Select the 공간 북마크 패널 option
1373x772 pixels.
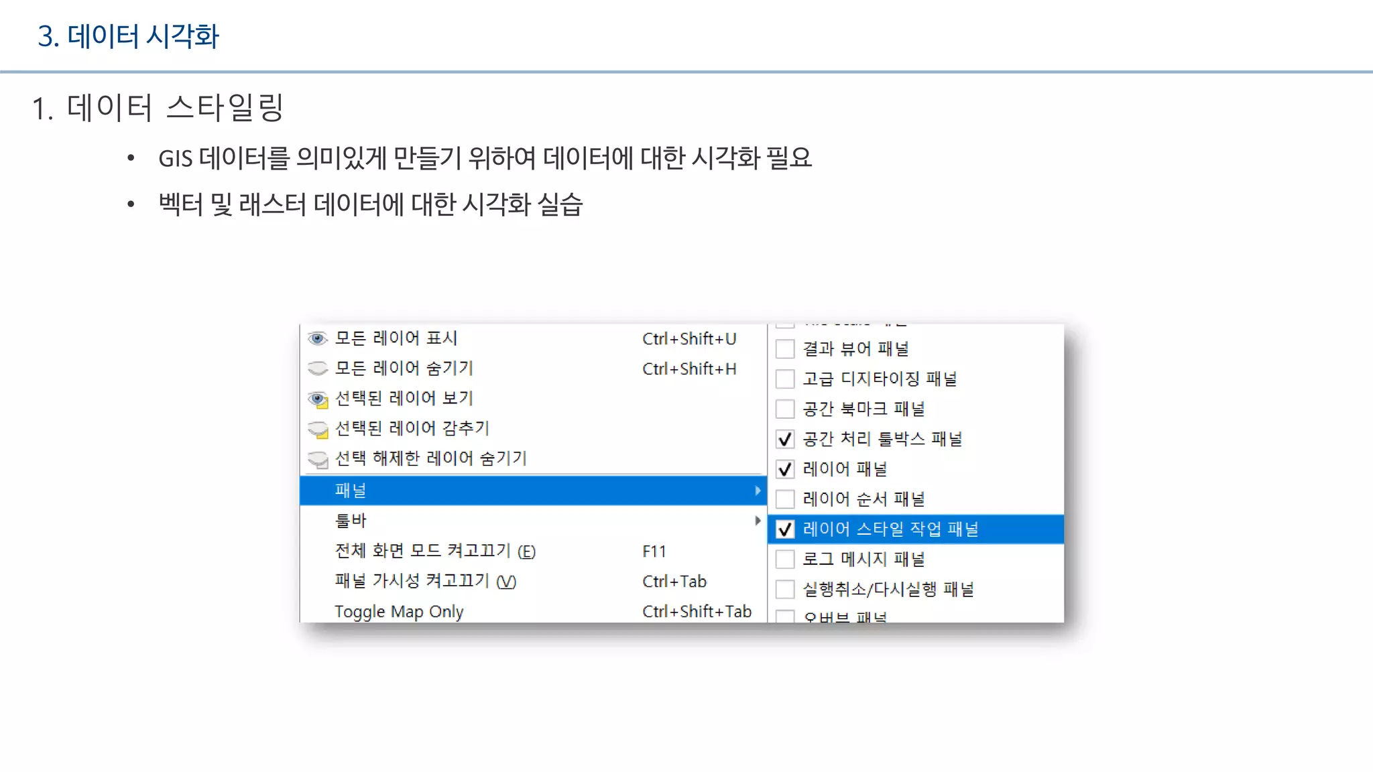(x=863, y=409)
